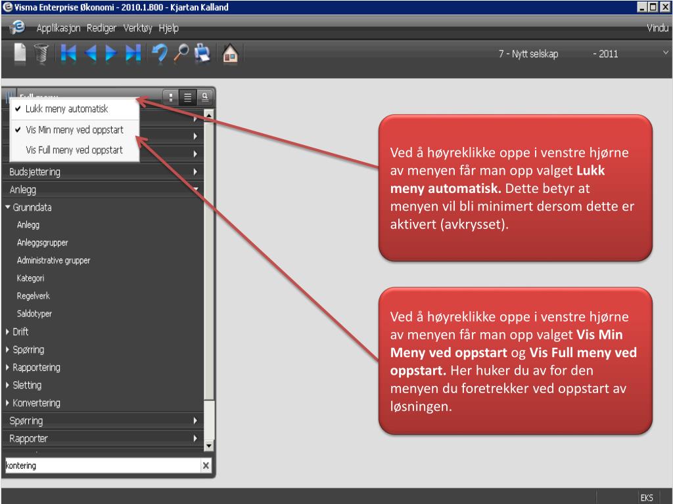Open Anlegg item under Grunndata
Image resolution: width=673 pixels, height=504 pixels.
tap(28, 225)
